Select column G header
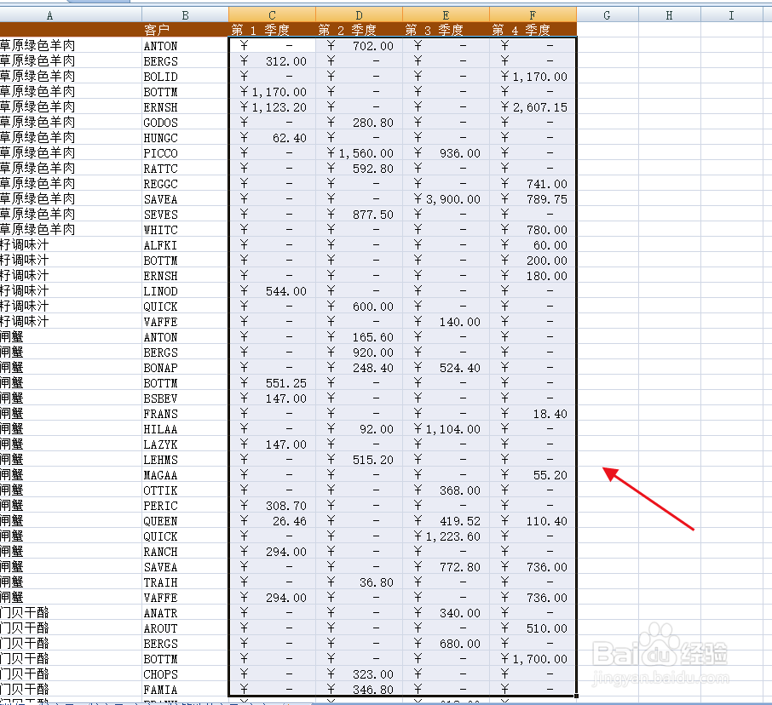Screen dimensions: 772x705 [607, 14]
